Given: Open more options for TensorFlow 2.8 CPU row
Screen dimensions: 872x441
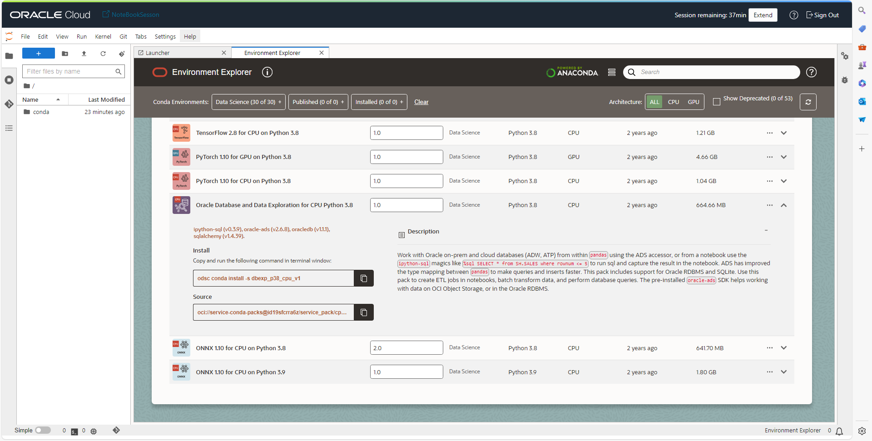Looking at the screenshot, I should pos(769,133).
